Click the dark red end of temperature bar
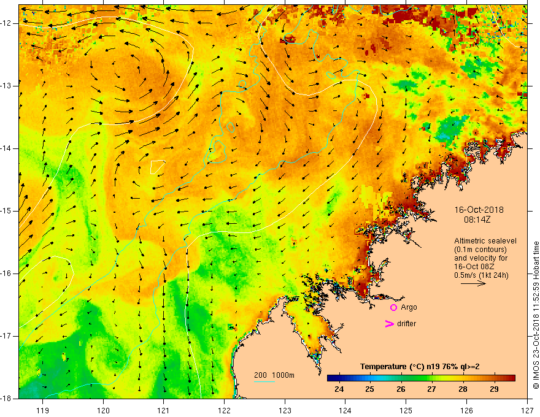The width and height of the screenshot is (540, 417). [512, 378]
